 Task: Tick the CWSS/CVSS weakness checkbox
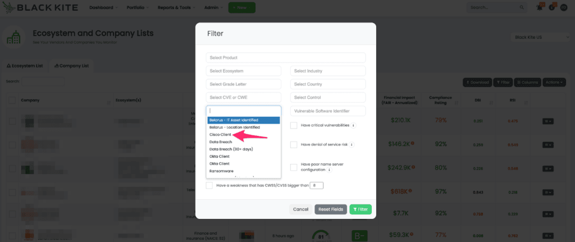point(209,185)
